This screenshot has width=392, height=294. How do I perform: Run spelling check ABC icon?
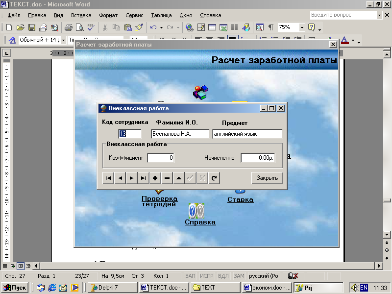coord(91,27)
